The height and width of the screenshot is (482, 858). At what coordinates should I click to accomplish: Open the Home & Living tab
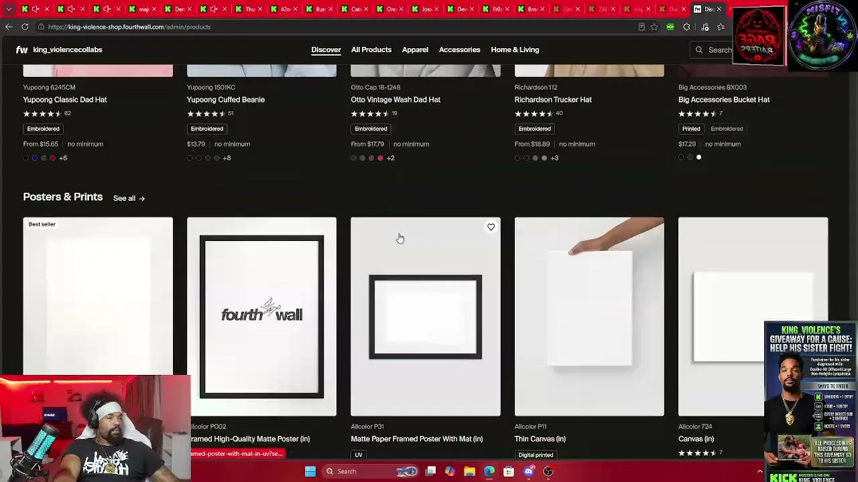point(515,50)
